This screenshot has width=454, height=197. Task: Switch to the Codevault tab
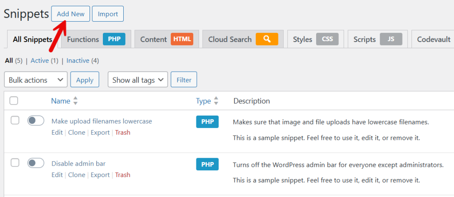tap(433, 39)
